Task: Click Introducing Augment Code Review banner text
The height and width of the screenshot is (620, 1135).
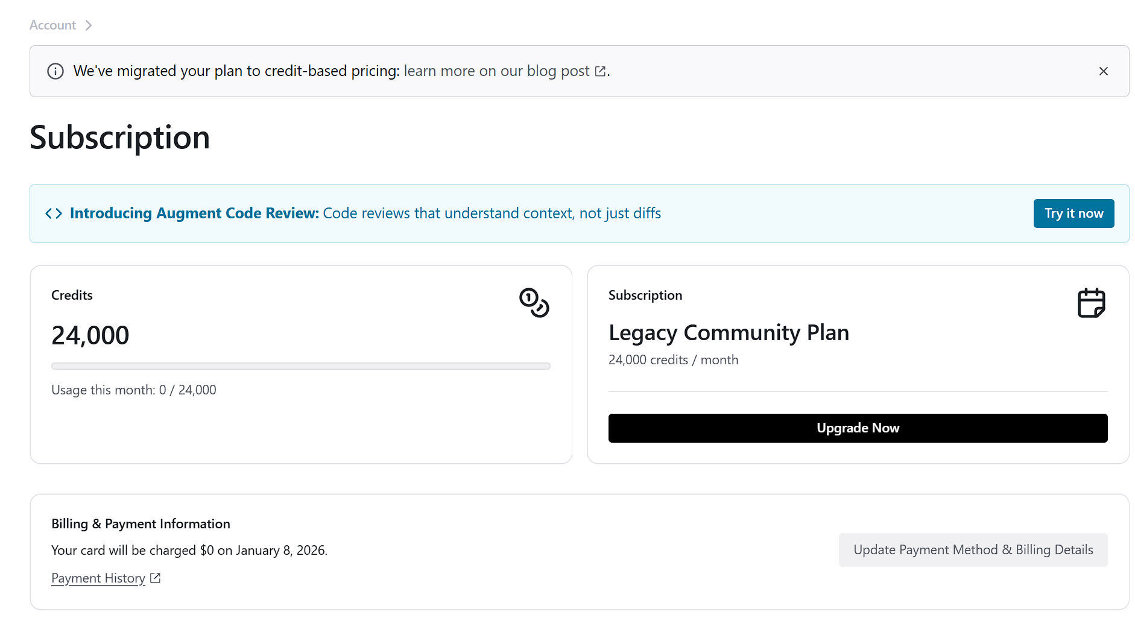Action: point(365,214)
